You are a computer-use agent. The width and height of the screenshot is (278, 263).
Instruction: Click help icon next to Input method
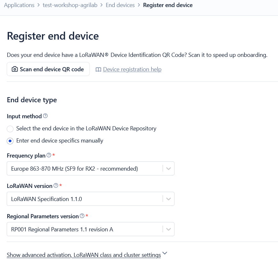pos(45,116)
